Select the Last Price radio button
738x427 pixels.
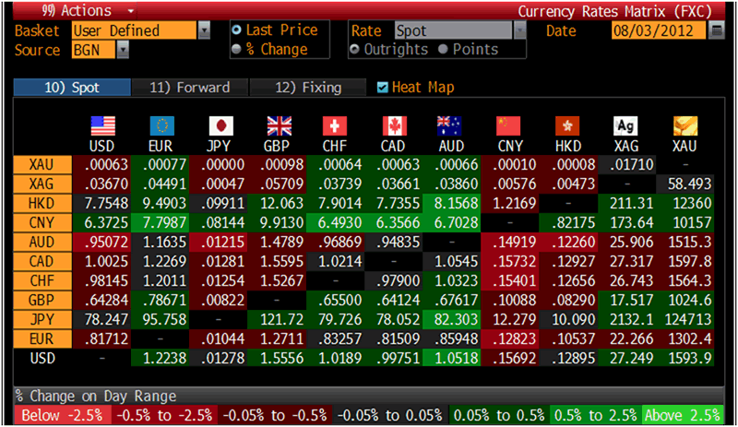(x=237, y=30)
